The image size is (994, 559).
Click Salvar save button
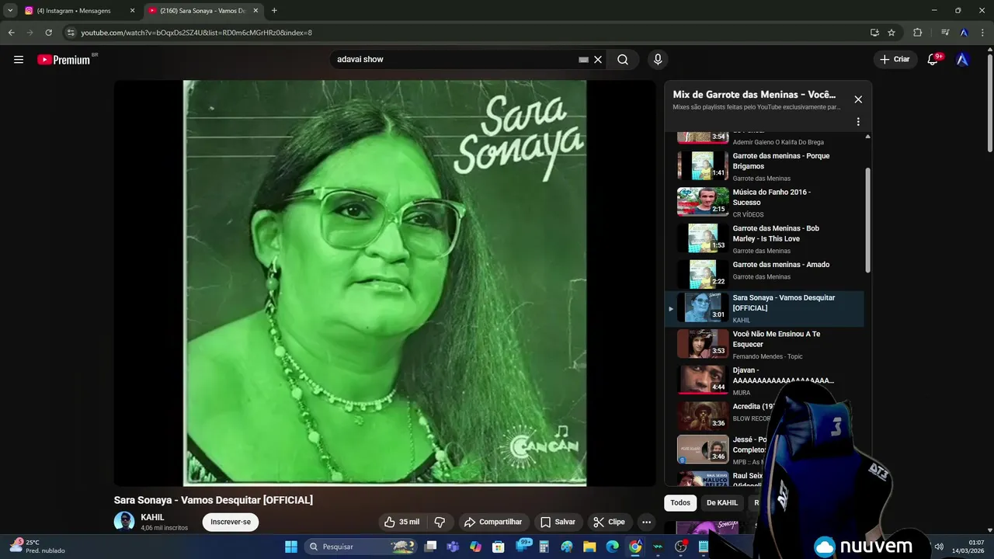[x=558, y=522]
